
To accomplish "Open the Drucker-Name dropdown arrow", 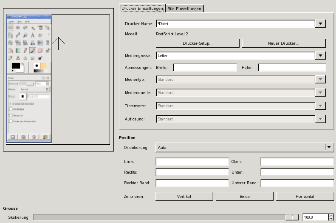I will coord(320,24).
